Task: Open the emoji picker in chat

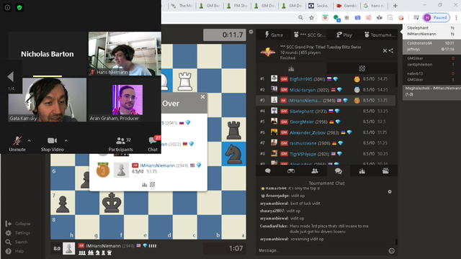Action: (392, 250)
